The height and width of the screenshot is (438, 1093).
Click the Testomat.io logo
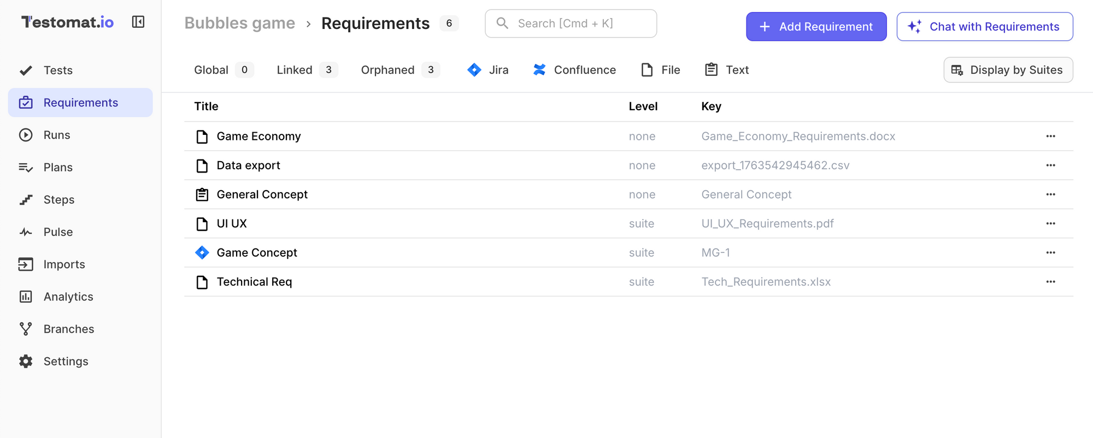(68, 22)
